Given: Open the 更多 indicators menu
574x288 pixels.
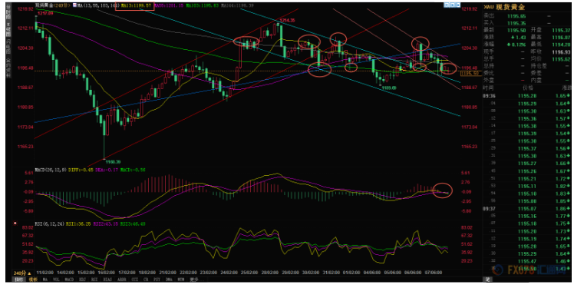Looking at the screenshot, I should [196, 280].
